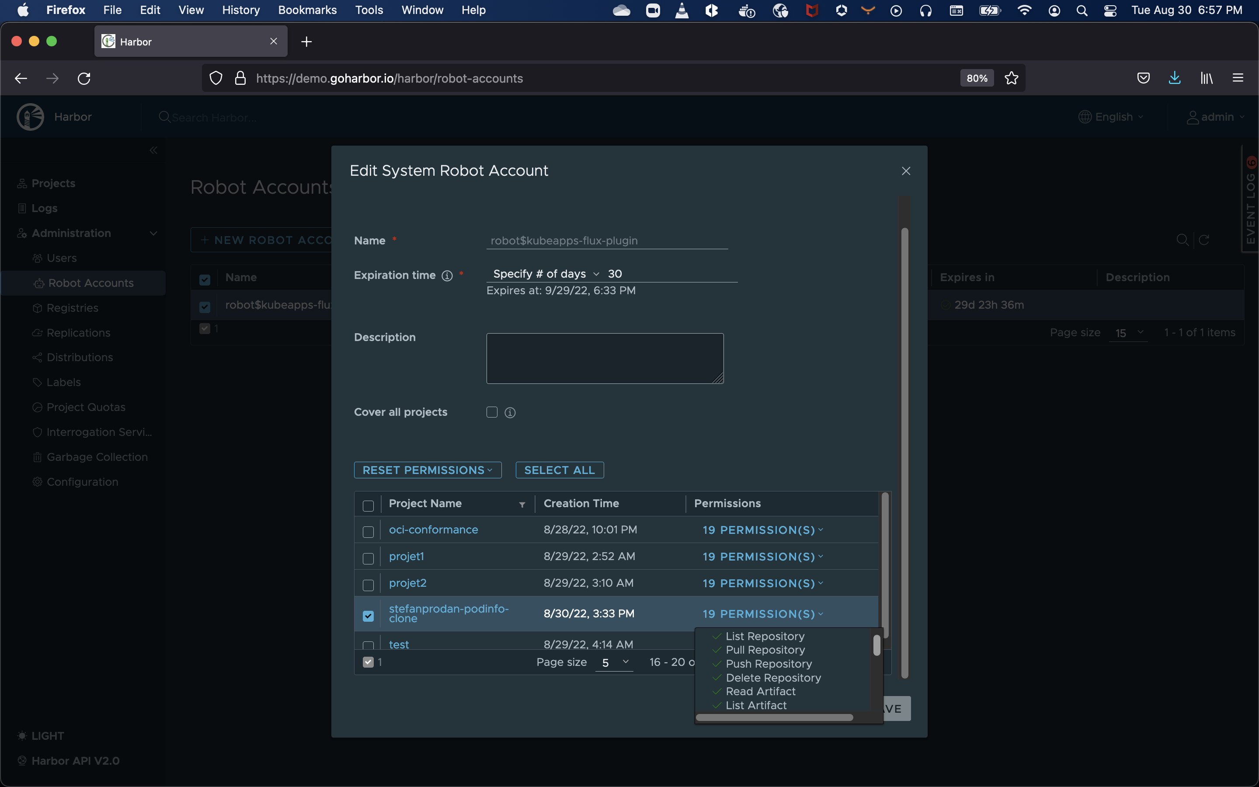1259x787 pixels.
Task: Click the SELECT ALL button
Action: [x=559, y=470]
